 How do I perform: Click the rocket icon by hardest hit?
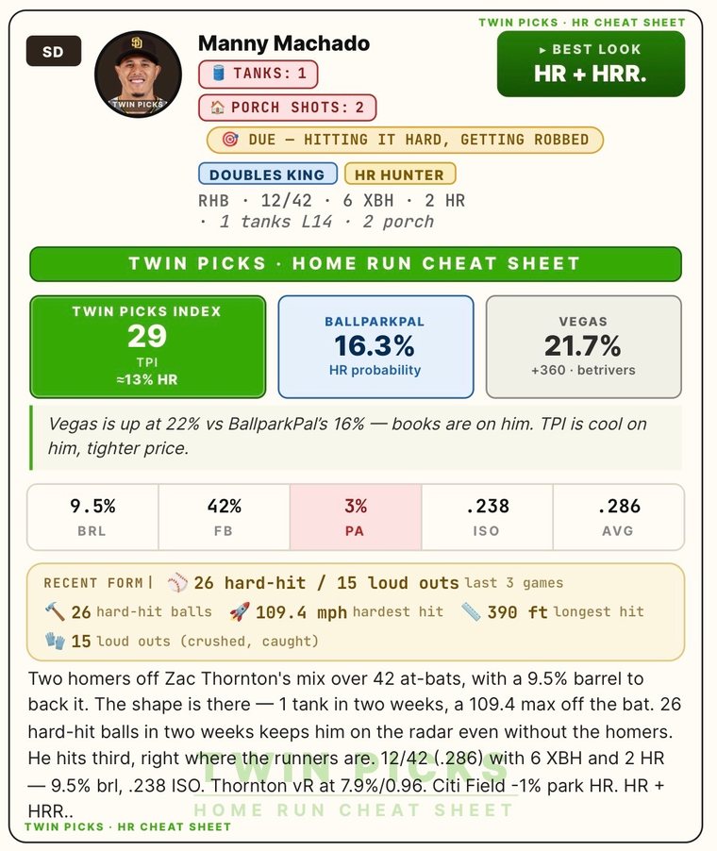click(240, 611)
